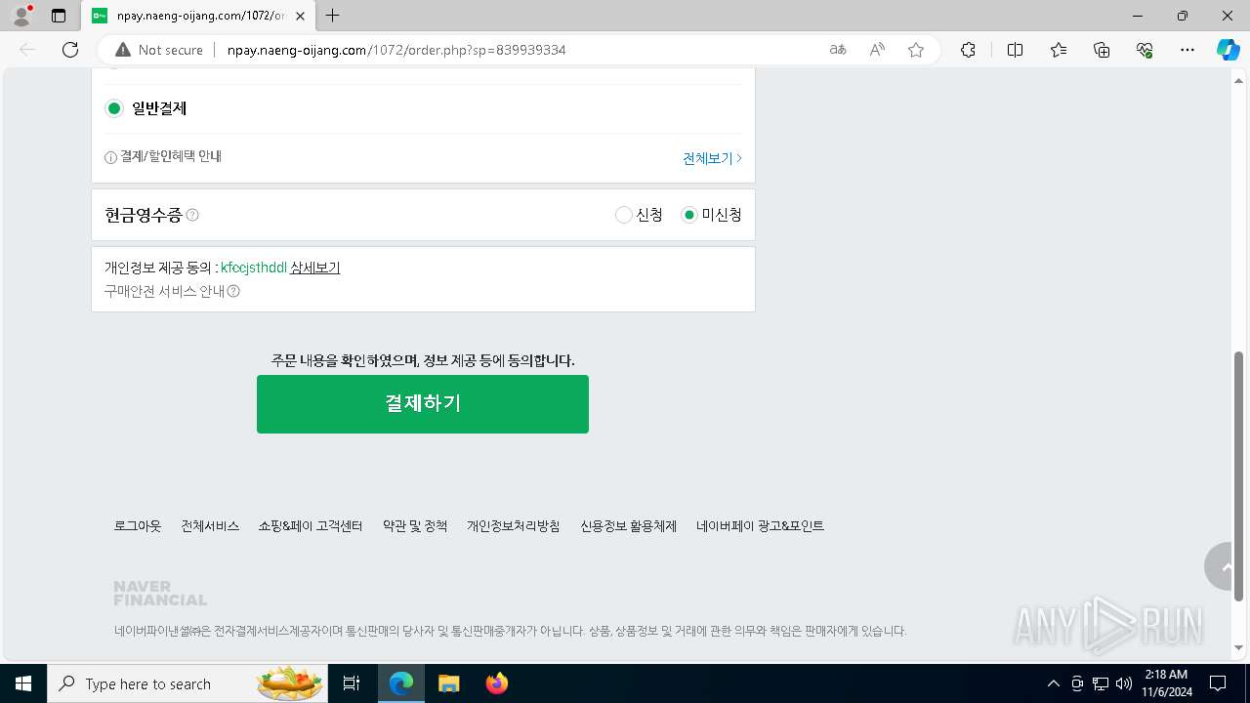
Task: Open the Favorites list icon
Action: [x=1059, y=50]
